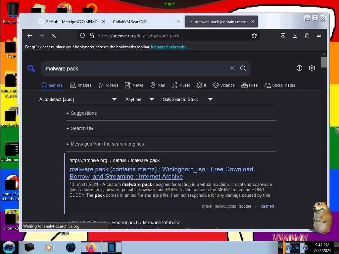Select the It search category
Image resolution: width=339 pixels, height=254 pixels.
201,85
